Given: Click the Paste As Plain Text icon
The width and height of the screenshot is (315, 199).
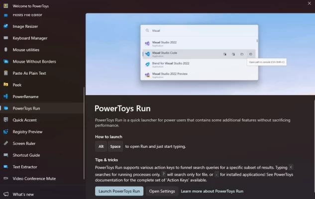Looking at the screenshot, I should click(5, 73).
